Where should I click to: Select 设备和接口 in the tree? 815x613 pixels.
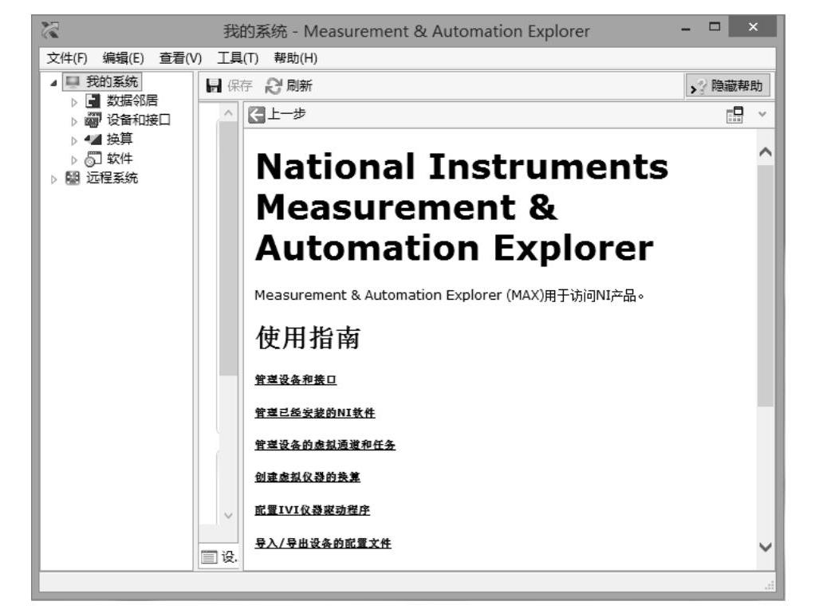[x=138, y=120]
